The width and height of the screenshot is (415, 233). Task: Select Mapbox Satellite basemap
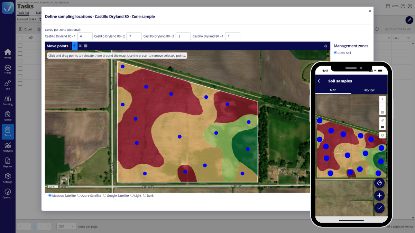coord(50,195)
